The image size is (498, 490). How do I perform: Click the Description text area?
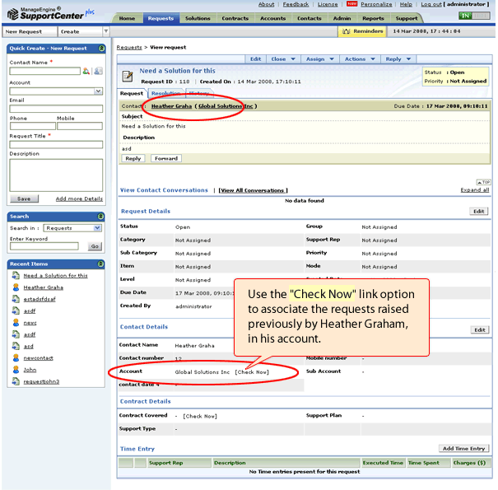56,175
